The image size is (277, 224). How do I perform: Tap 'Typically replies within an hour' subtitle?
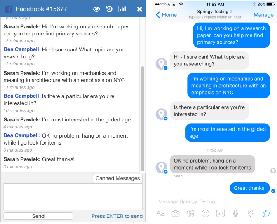coord(215,17)
